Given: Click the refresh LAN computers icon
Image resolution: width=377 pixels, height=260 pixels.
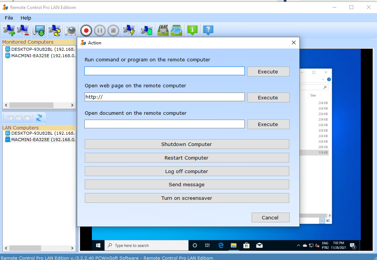Looking at the screenshot, I should 39,118.
